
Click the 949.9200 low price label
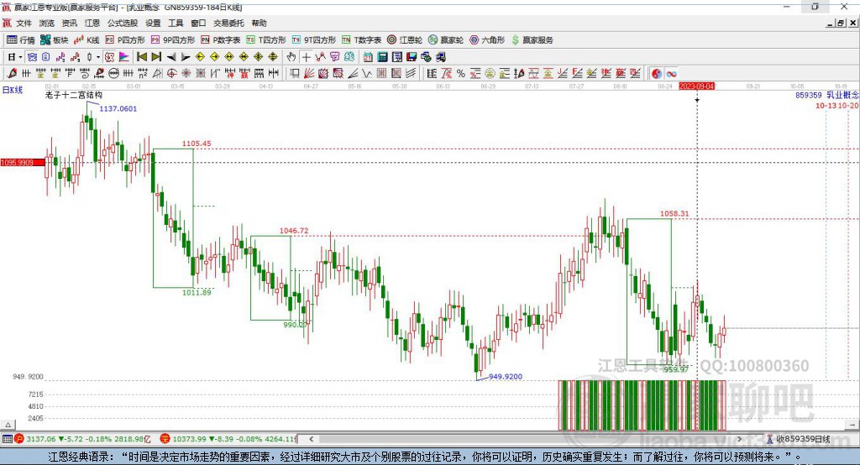(505, 376)
